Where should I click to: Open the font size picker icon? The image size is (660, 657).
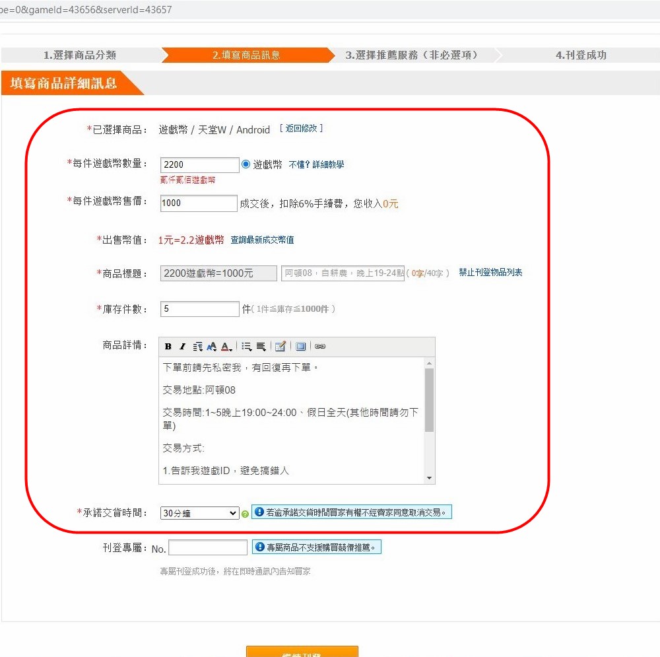(x=212, y=347)
